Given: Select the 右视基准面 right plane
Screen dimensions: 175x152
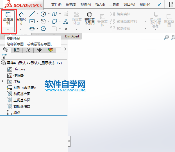Looking at the screenshot, I should pyautogui.click(x=19, y=106).
